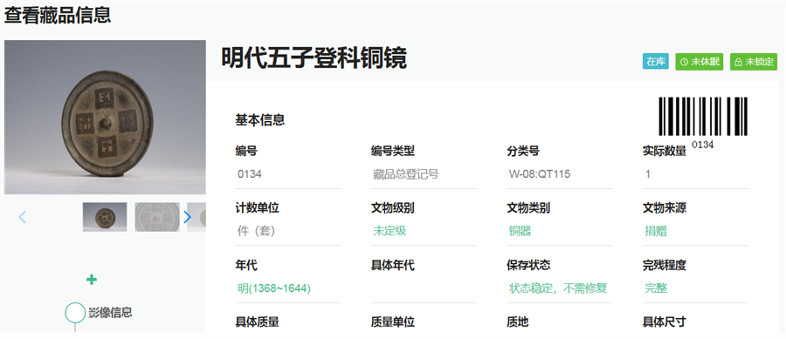Click the 在库 status tag
Viewport: 786px width, 339px height.
pyautogui.click(x=656, y=62)
